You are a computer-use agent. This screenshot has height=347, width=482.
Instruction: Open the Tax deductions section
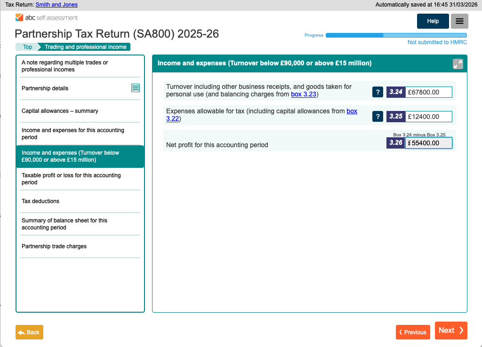(x=40, y=201)
